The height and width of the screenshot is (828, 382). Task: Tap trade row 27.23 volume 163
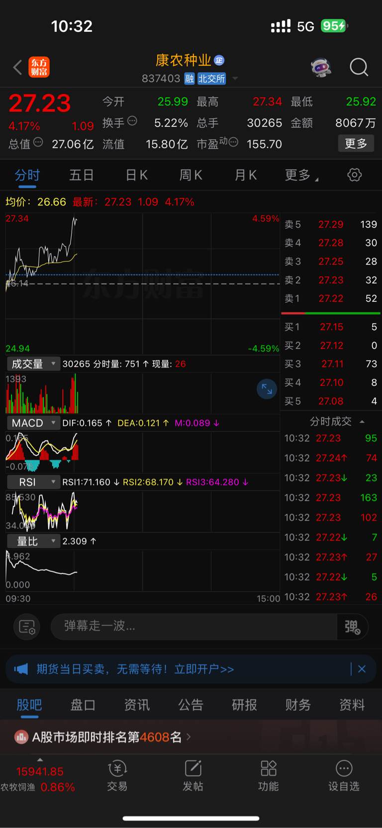(331, 498)
